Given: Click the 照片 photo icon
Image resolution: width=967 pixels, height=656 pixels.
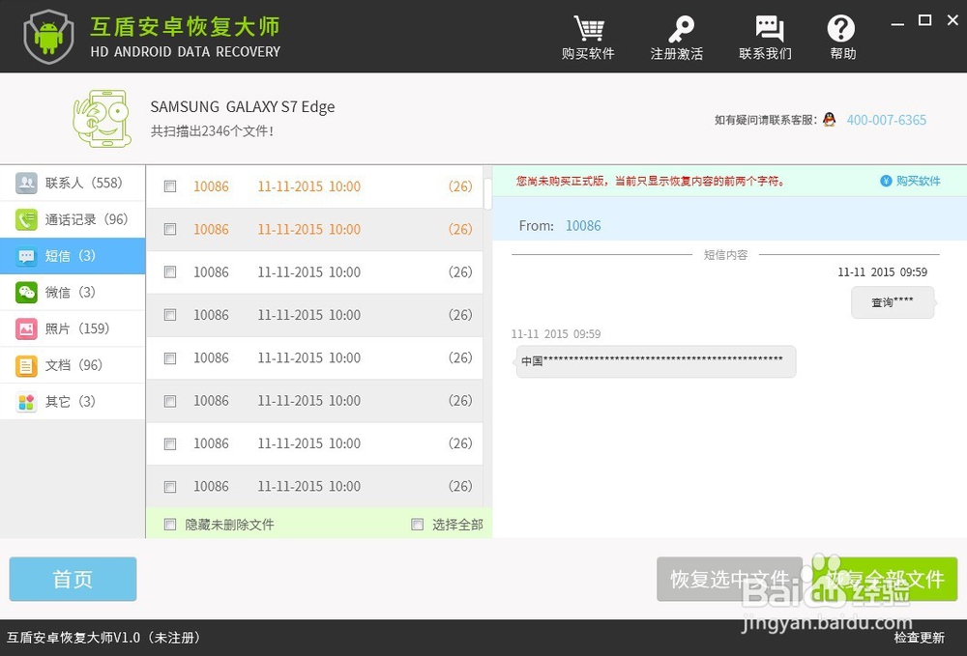Looking at the screenshot, I should [x=26, y=328].
